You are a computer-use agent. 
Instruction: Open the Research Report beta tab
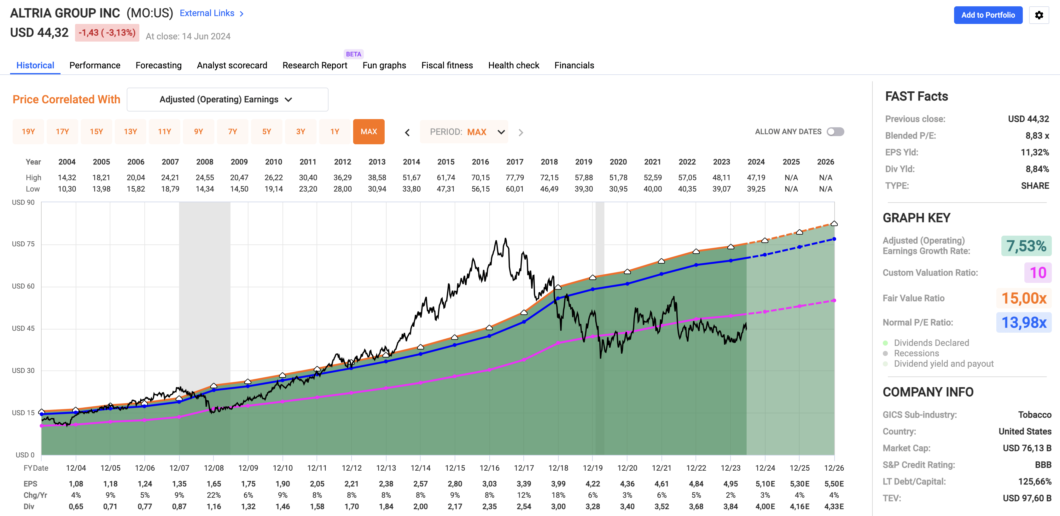[315, 66]
